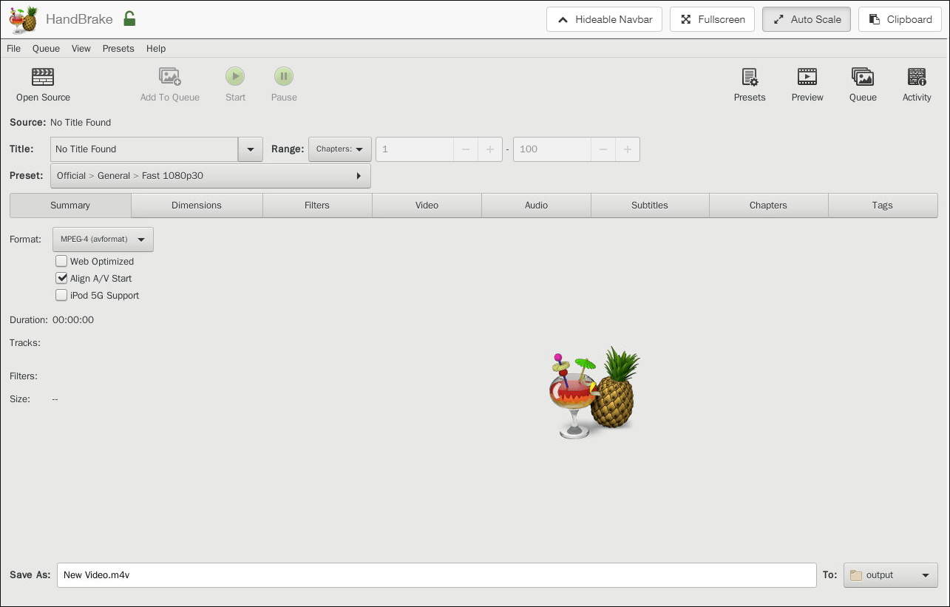The height and width of the screenshot is (607, 950).
Task: Toggle the Hideable Navbar button
Action: (605, 19)
